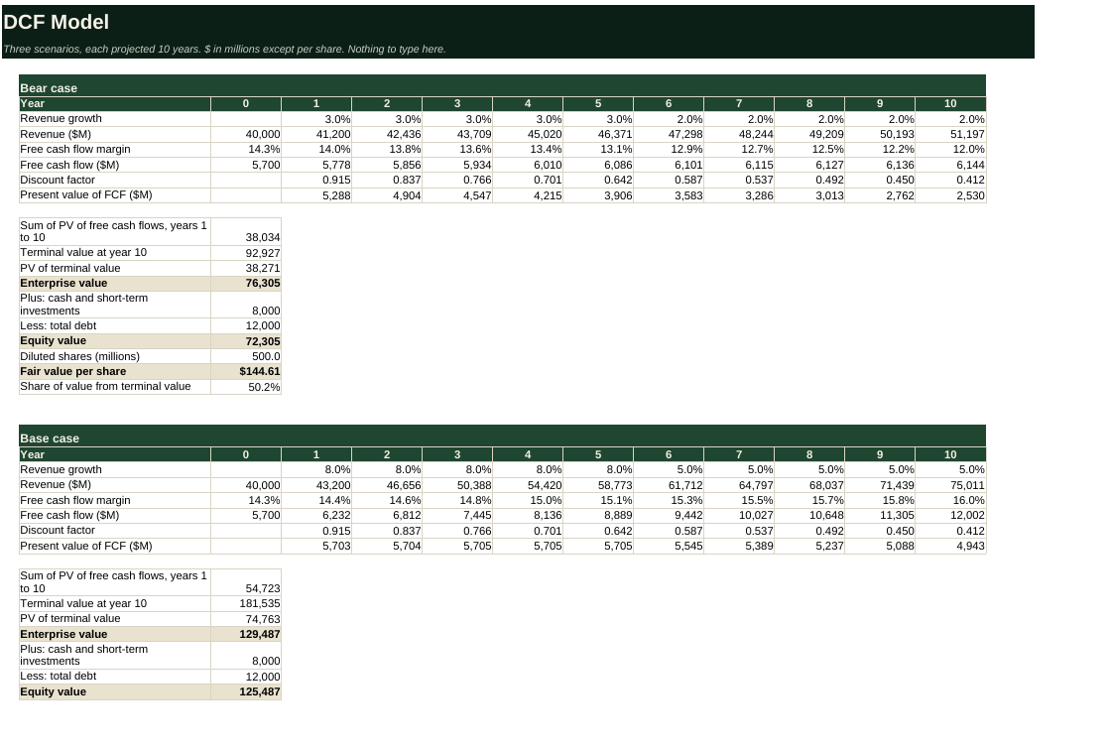
Task: Select Base case present value 5,703
Action: [316, 546]
